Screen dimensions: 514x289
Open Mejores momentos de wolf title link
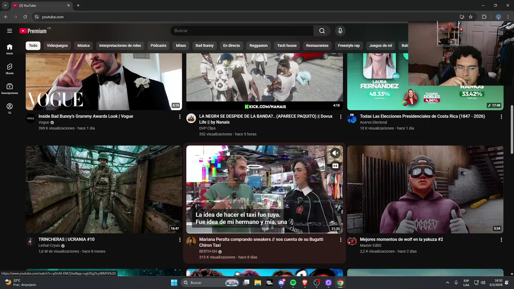[x=401, y=240]
